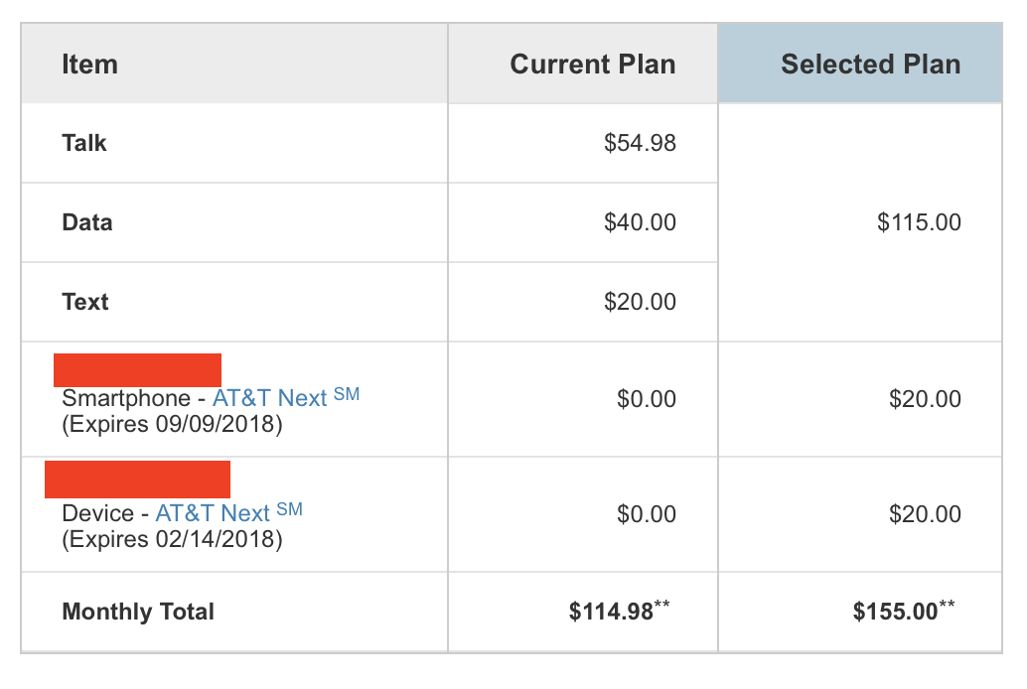Select the $114.98 current monthly total

click(x=619, y=610)
